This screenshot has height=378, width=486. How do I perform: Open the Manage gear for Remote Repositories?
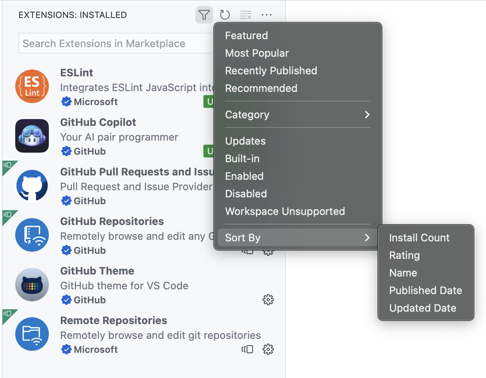(268, 349)
